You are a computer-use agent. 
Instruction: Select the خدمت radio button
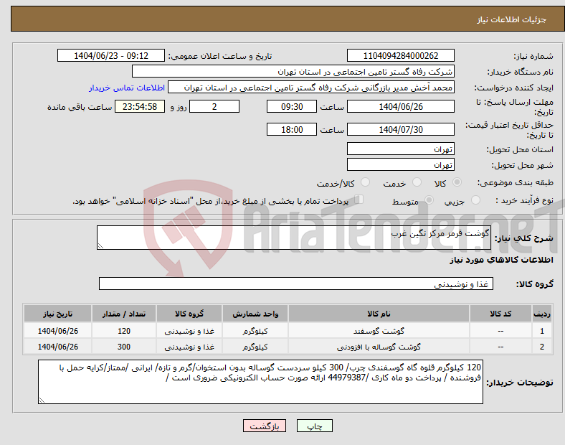417,182
